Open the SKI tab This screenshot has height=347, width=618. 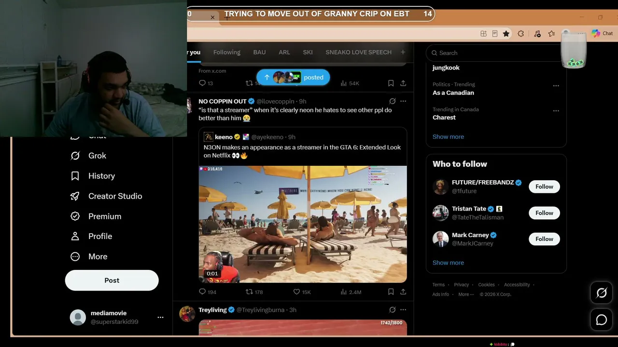(308, 52)
